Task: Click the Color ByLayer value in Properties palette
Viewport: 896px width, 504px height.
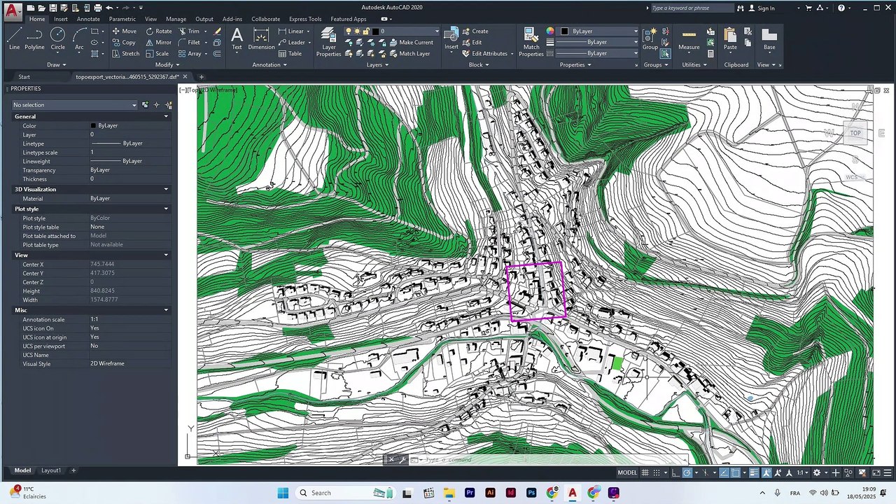Action: [x=108, y=126]
